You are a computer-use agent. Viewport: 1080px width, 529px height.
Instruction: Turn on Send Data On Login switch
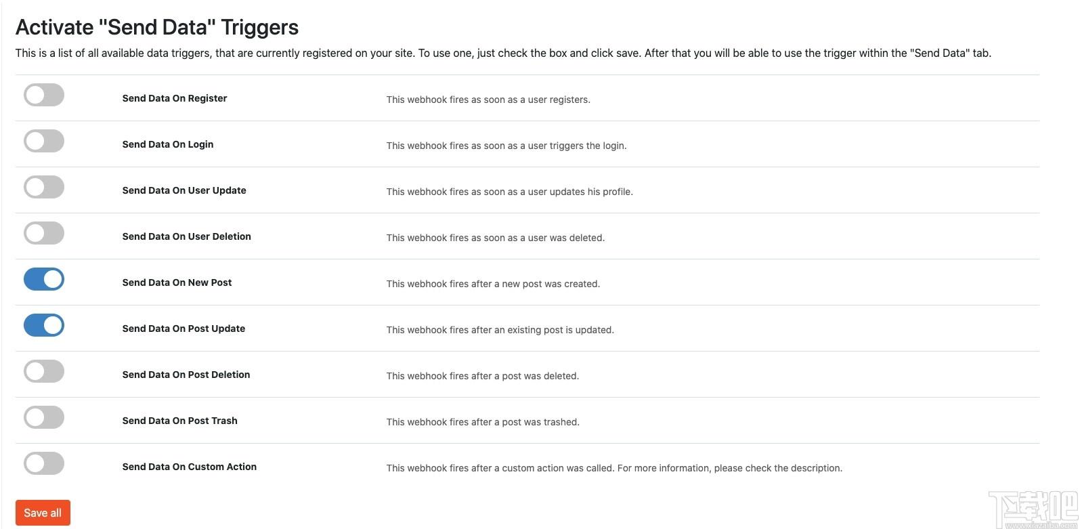44,141
